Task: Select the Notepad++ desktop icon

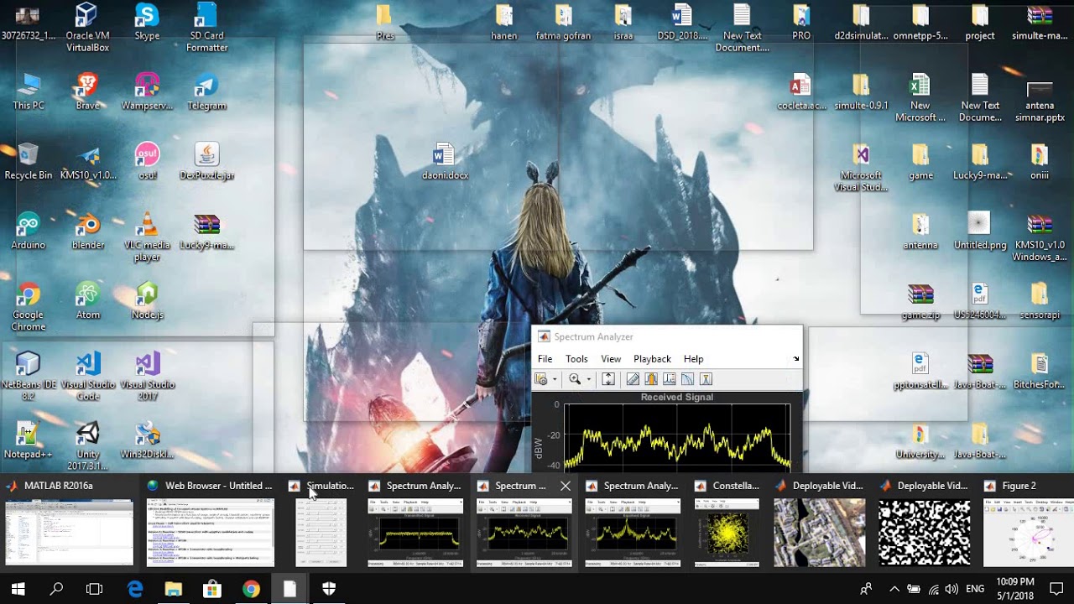Action: coord(29,440)
